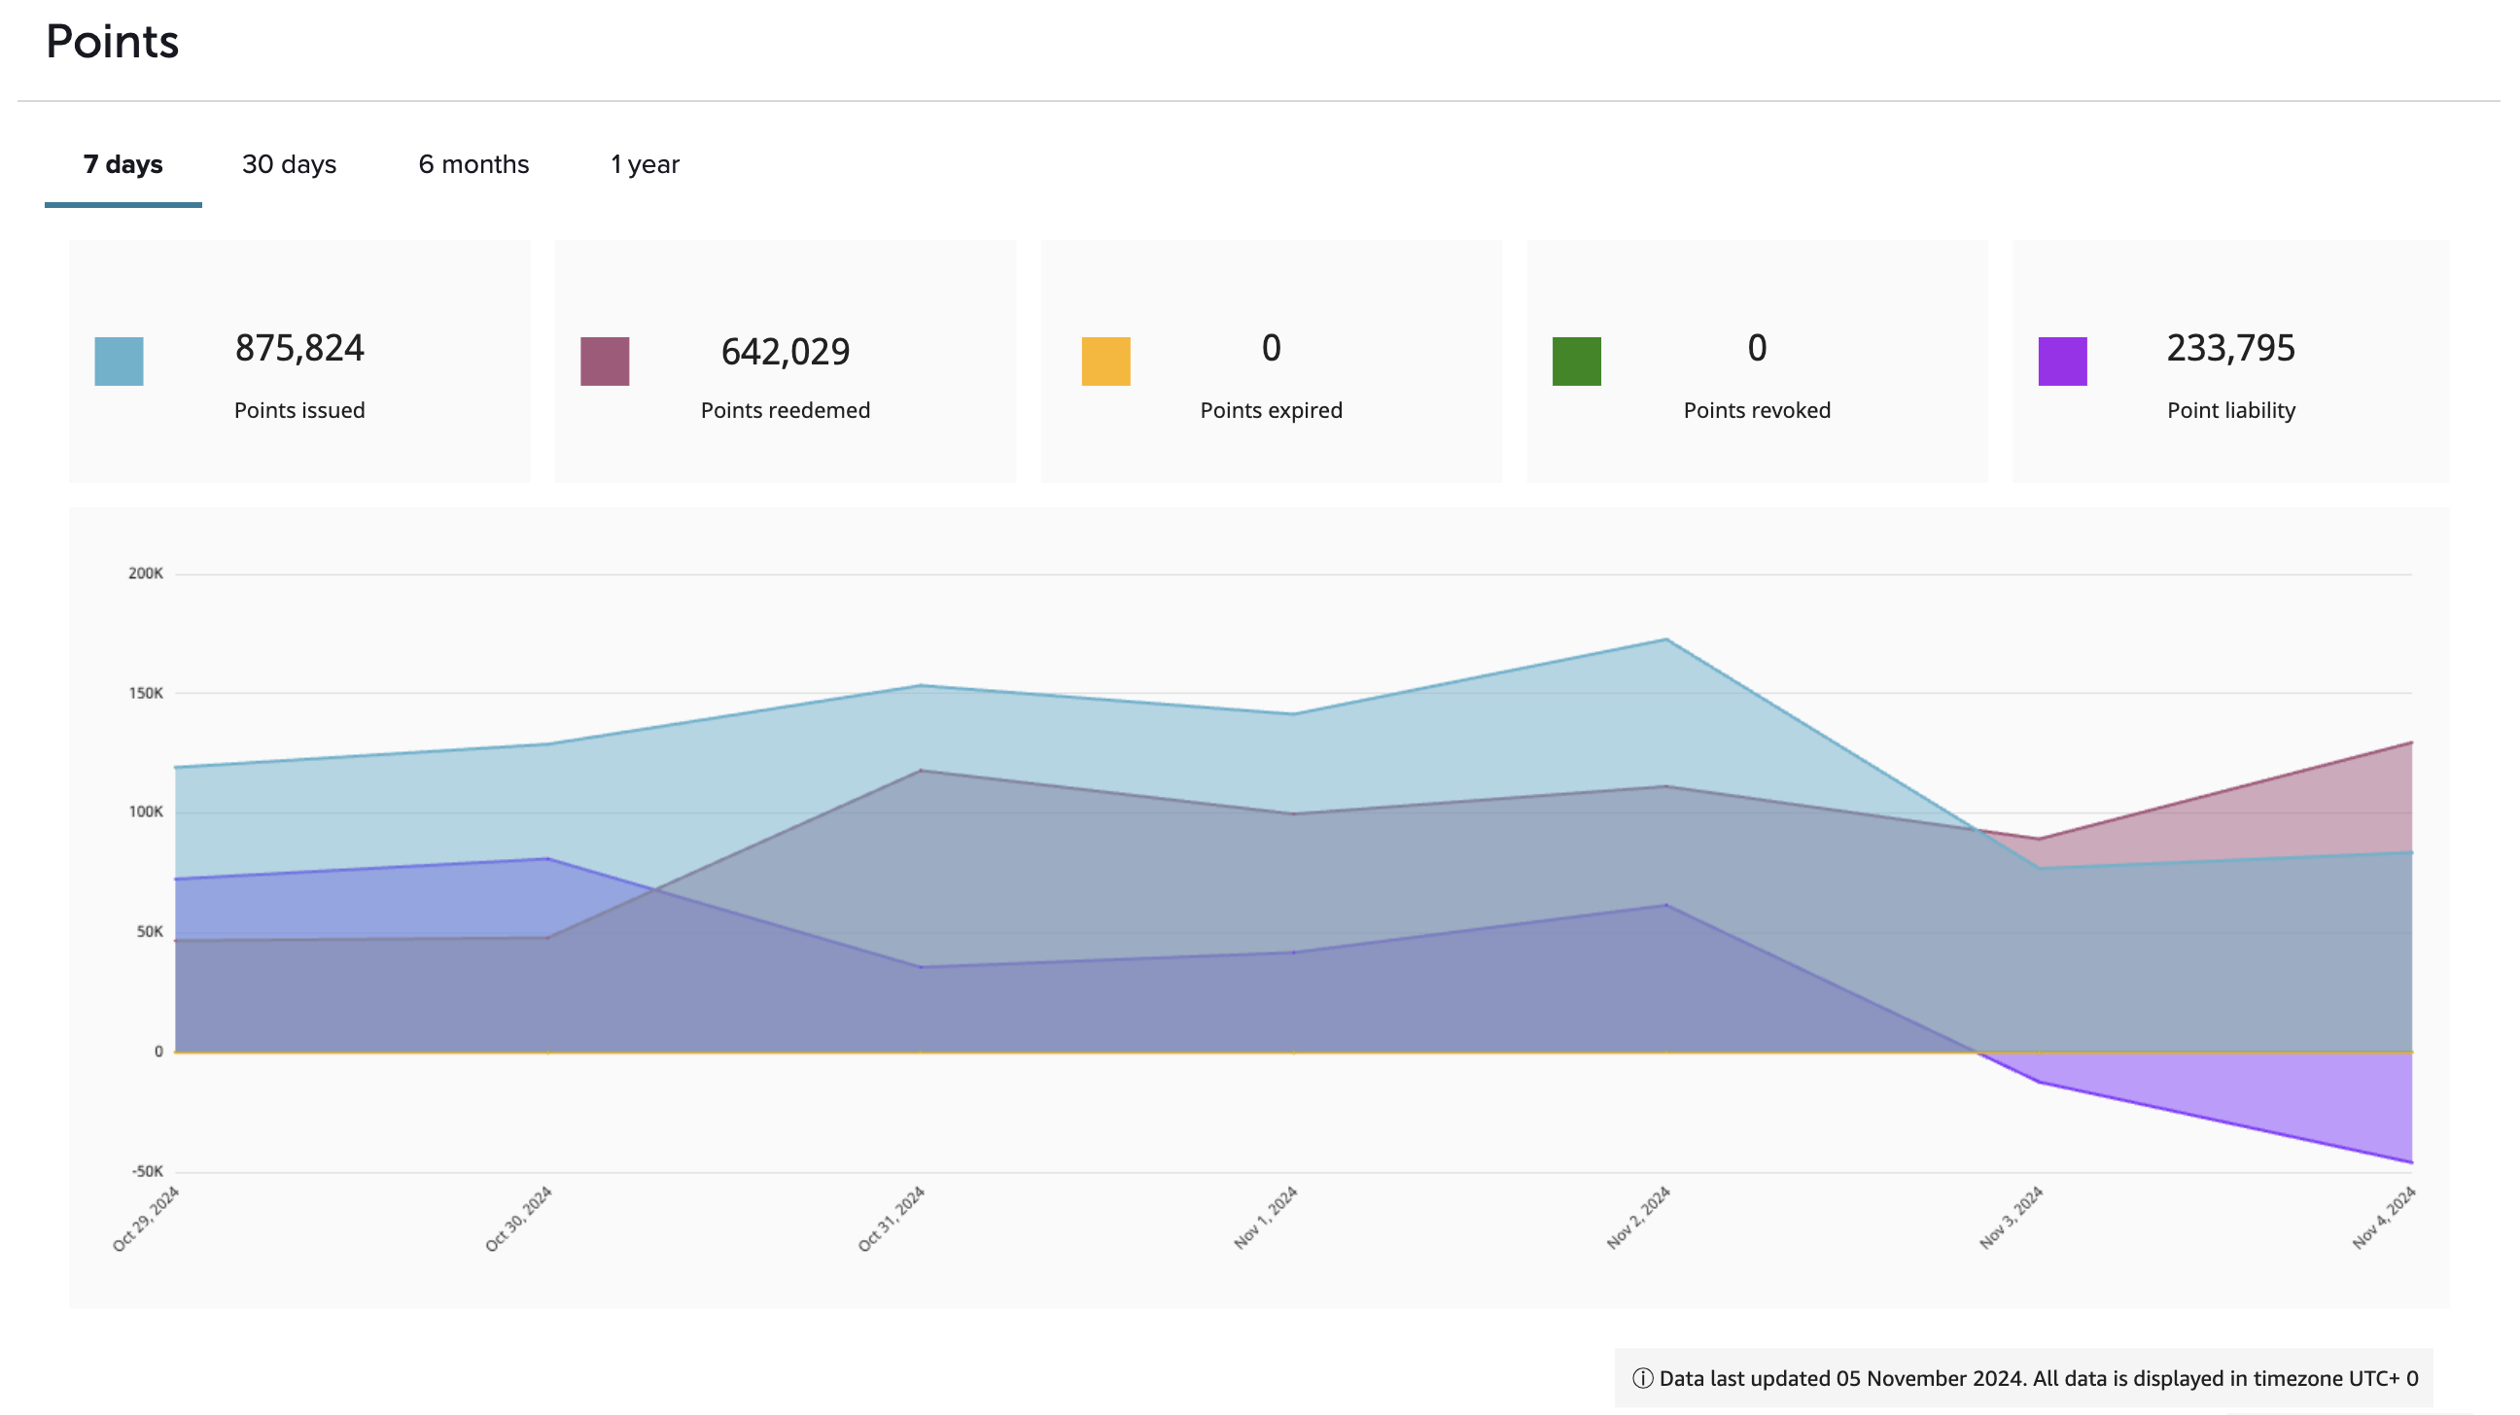Image resolution: width=2520 pixels, height=1415 pixels.
Task: Click the Oct 31, 2024 axis label
Action: [892, 1218]
